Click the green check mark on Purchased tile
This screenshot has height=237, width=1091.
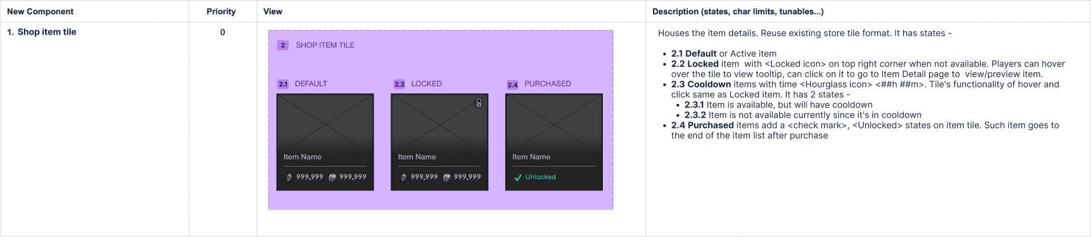click(x=518, y=177)
